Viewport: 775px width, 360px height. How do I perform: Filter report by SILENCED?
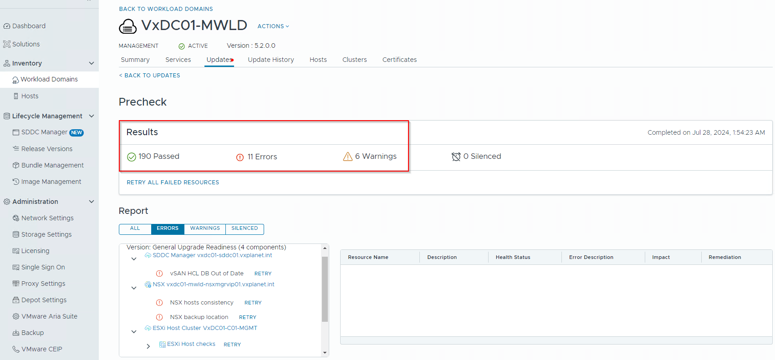click(x=245, y=229)
